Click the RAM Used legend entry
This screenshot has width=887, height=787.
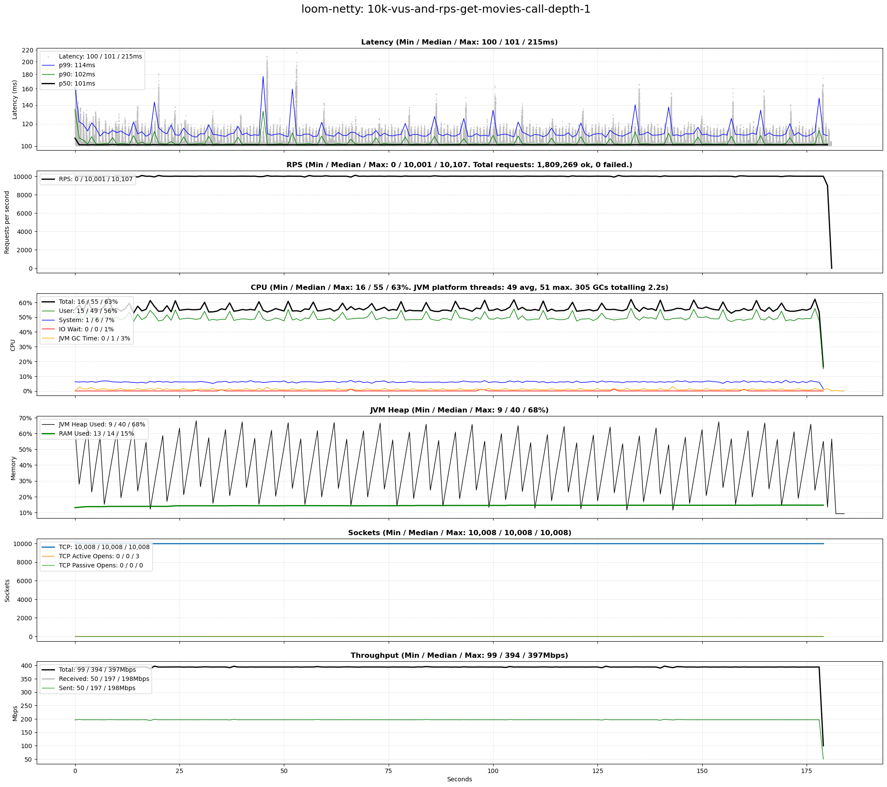click(x=96, y=434)
